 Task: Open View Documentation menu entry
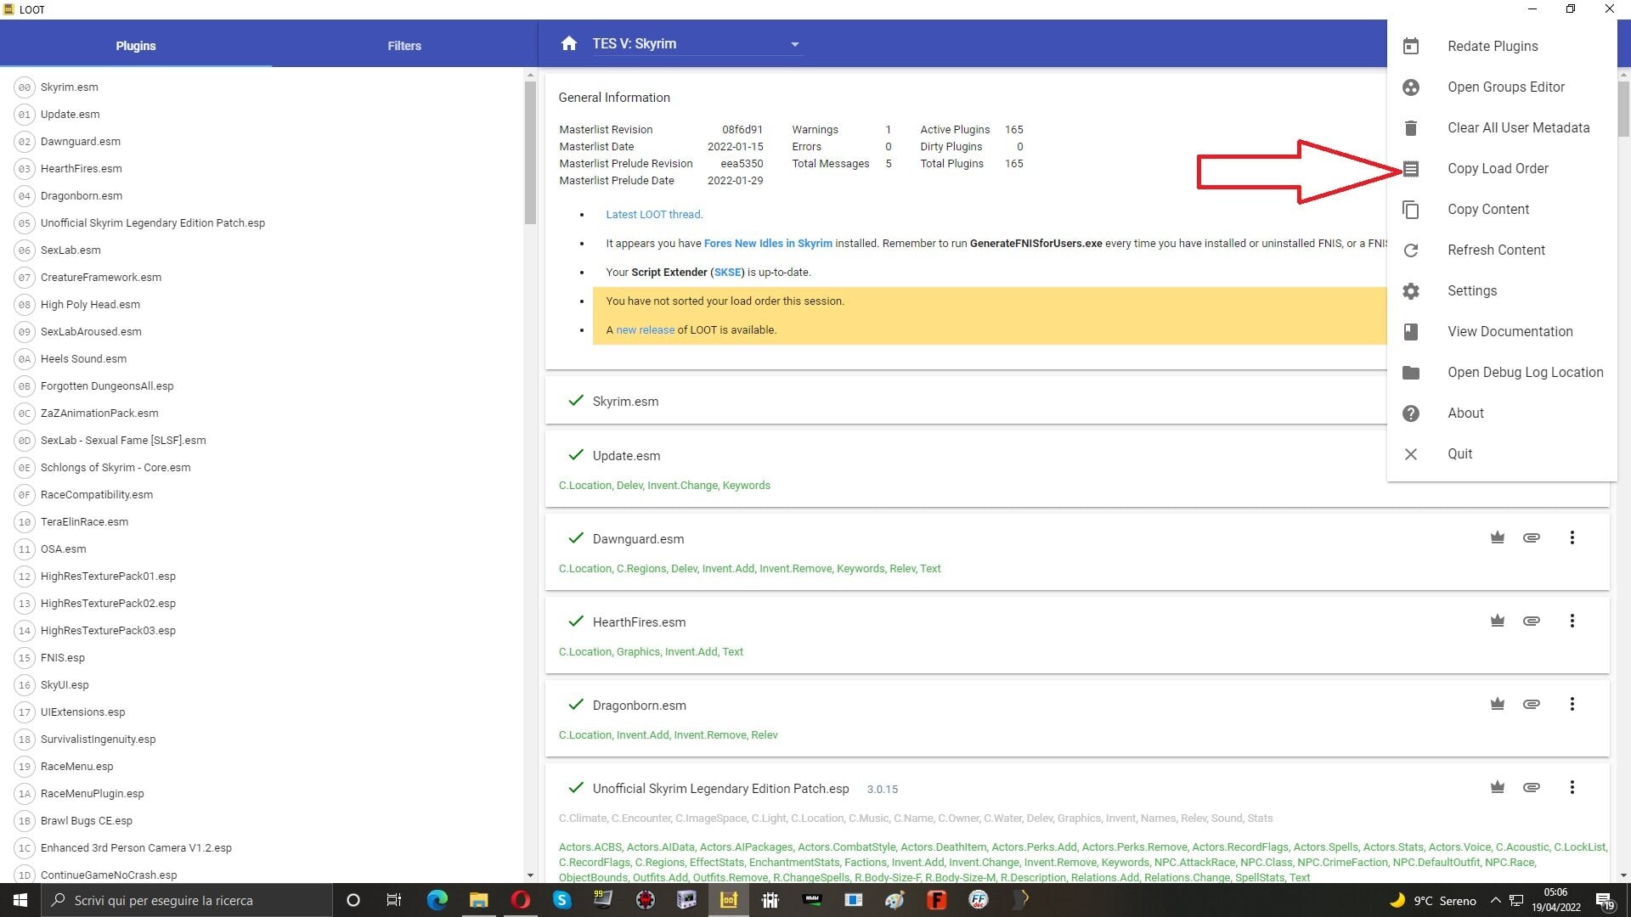(1501, 331)
